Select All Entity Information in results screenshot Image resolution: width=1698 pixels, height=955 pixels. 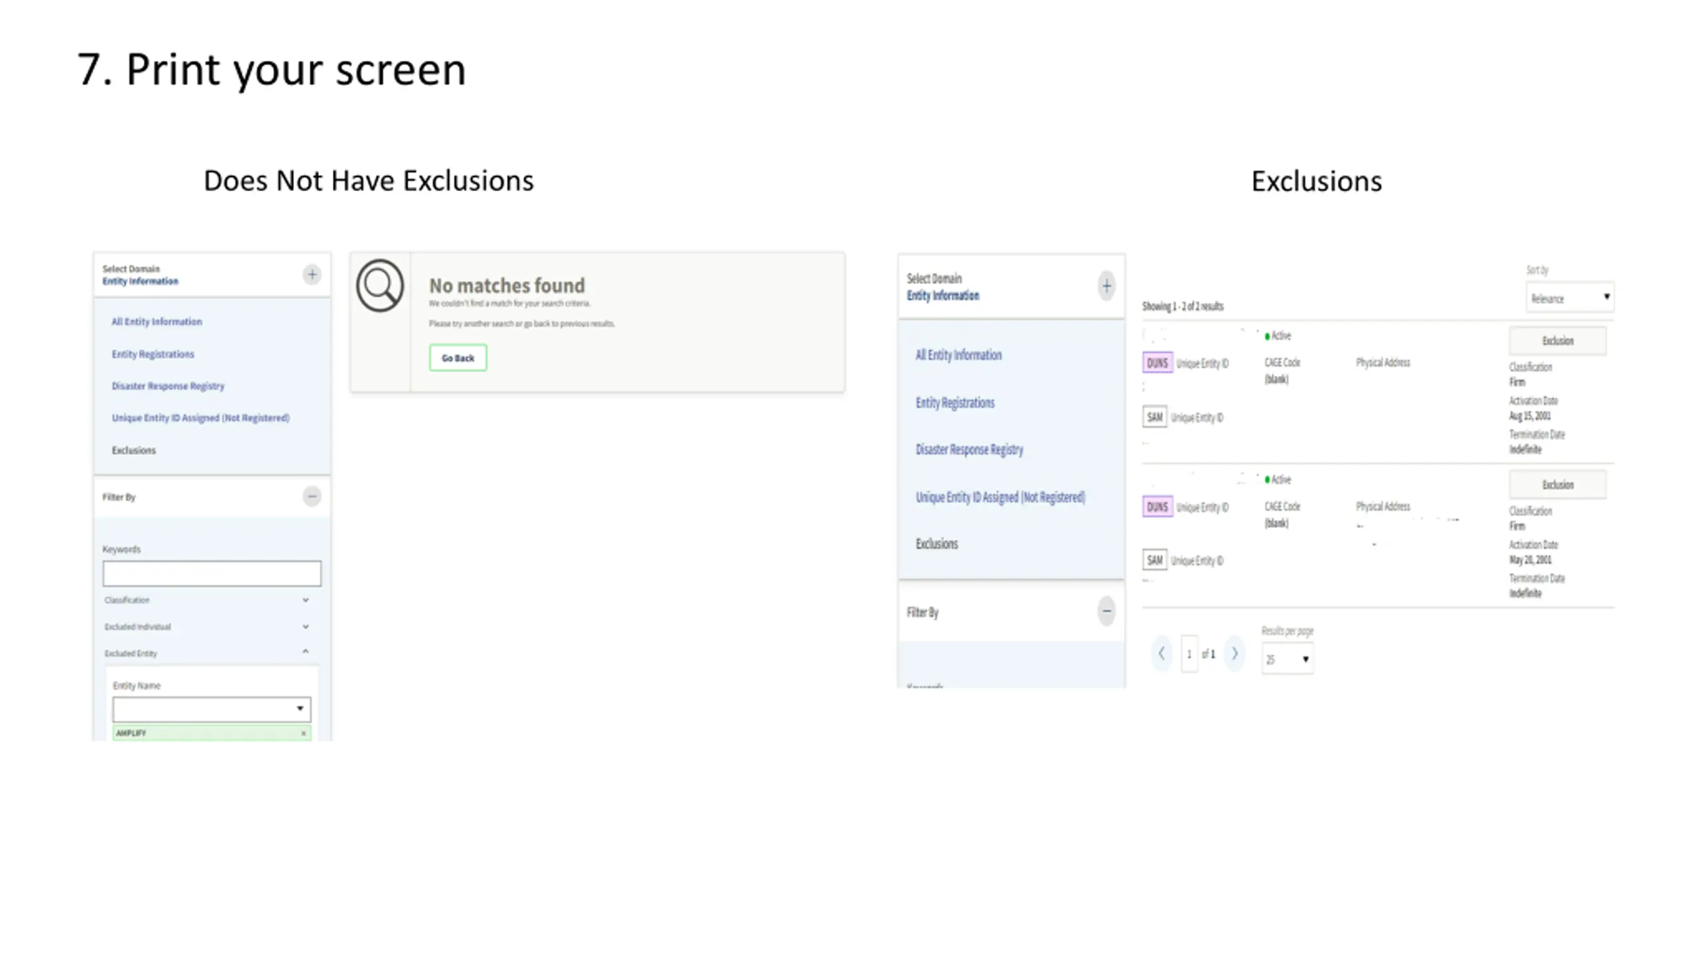pyautogui.click(x=958, y=355)
